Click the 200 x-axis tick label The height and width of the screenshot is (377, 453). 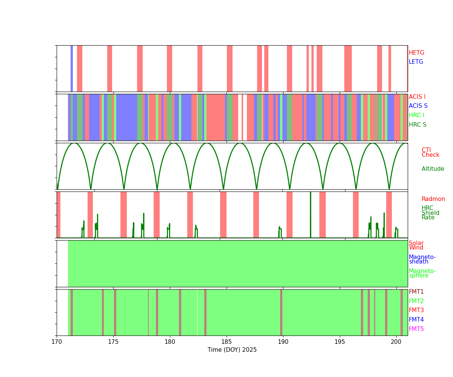pos(396,342)
